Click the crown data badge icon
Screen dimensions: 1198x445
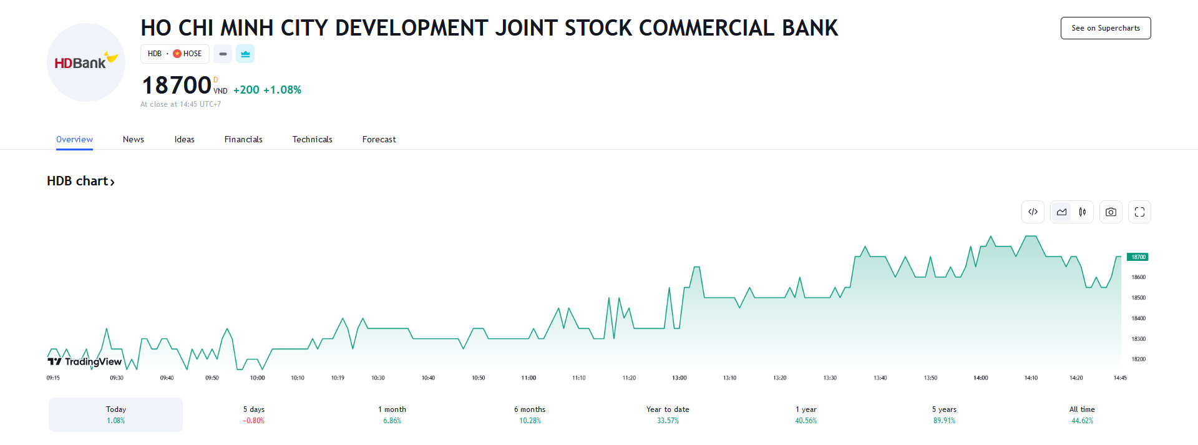[x=245, y=54]
